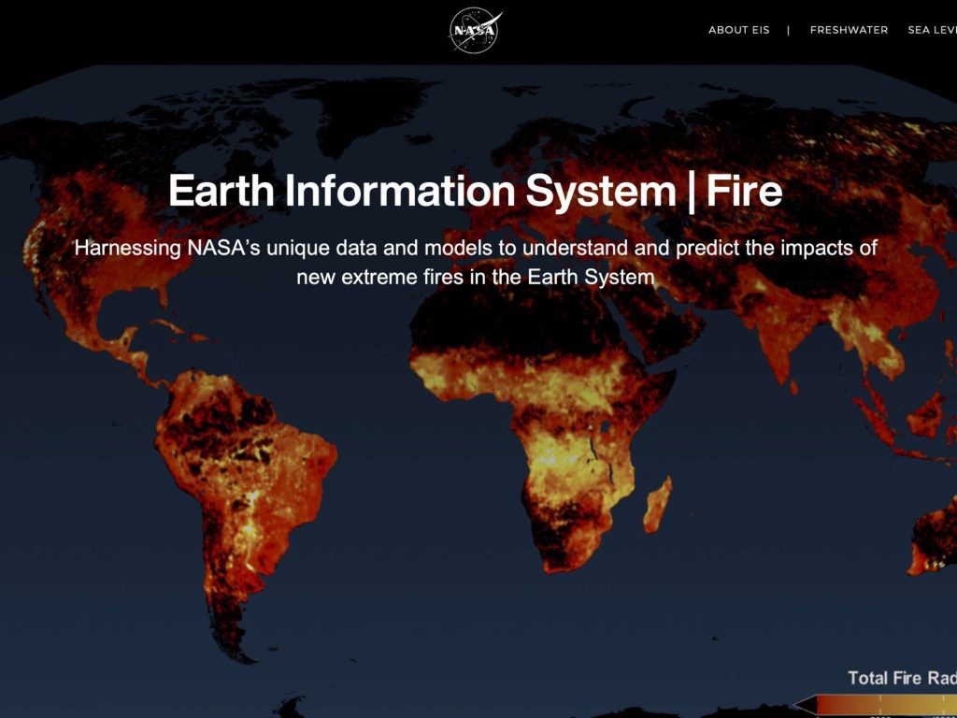Click the left arrow tip of the color bar
The image size is (957, 718).
(805, 705)
